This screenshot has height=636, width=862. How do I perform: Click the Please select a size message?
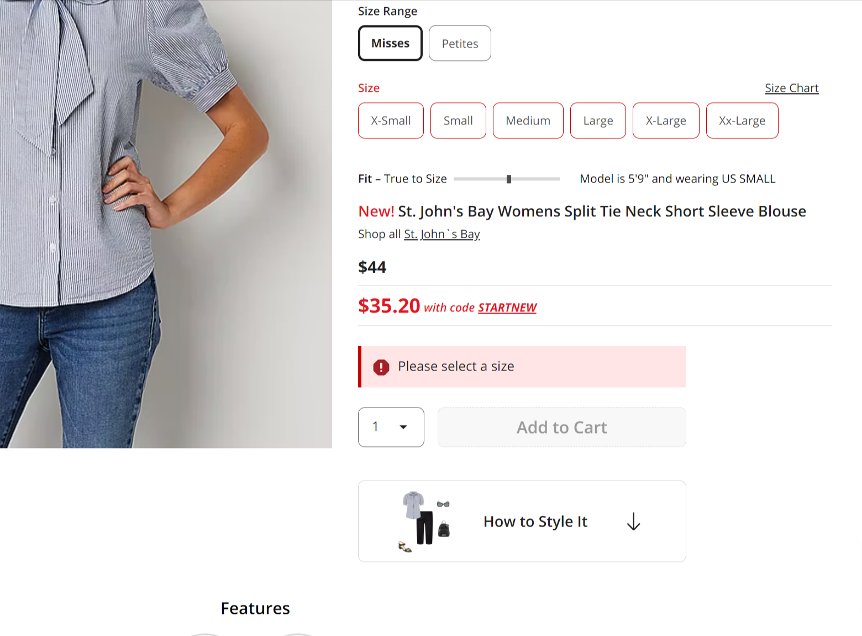pos(456,367)
